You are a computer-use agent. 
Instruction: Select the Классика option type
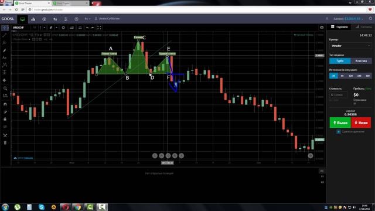[361, 61]
